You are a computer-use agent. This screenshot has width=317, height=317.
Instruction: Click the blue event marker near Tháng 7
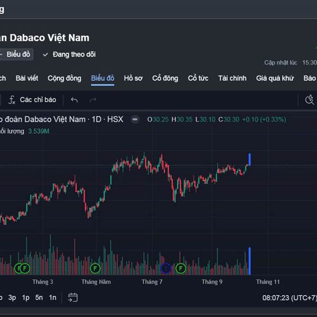pos(166,268)
